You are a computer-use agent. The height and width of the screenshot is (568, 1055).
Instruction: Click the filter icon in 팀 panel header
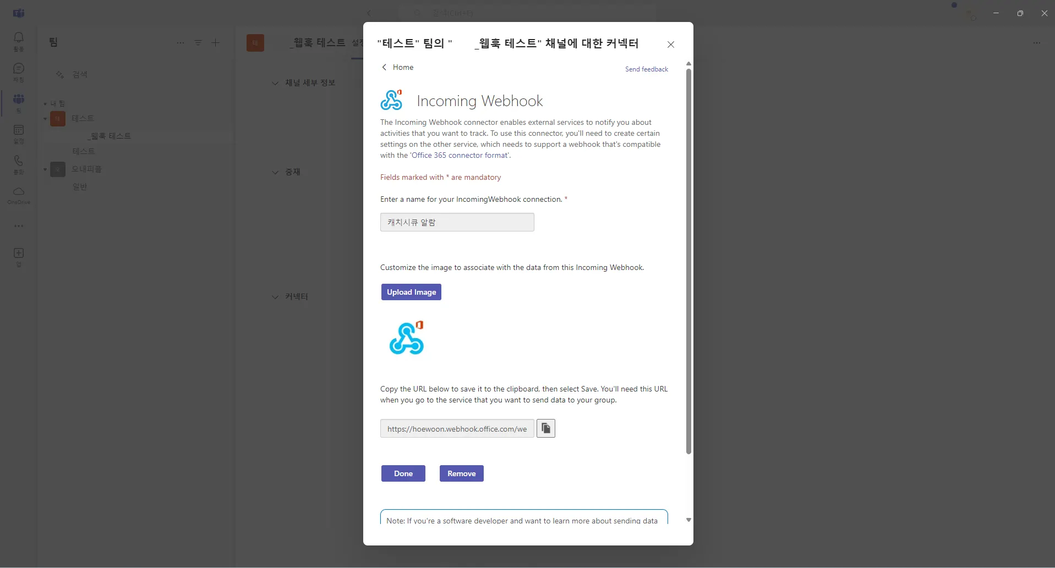coord(198,42)
